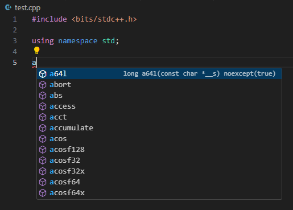The width and height of the screenshot is (293, 210).
Task: Click line number 1 in gutter
Action: (x=15, y=19)
